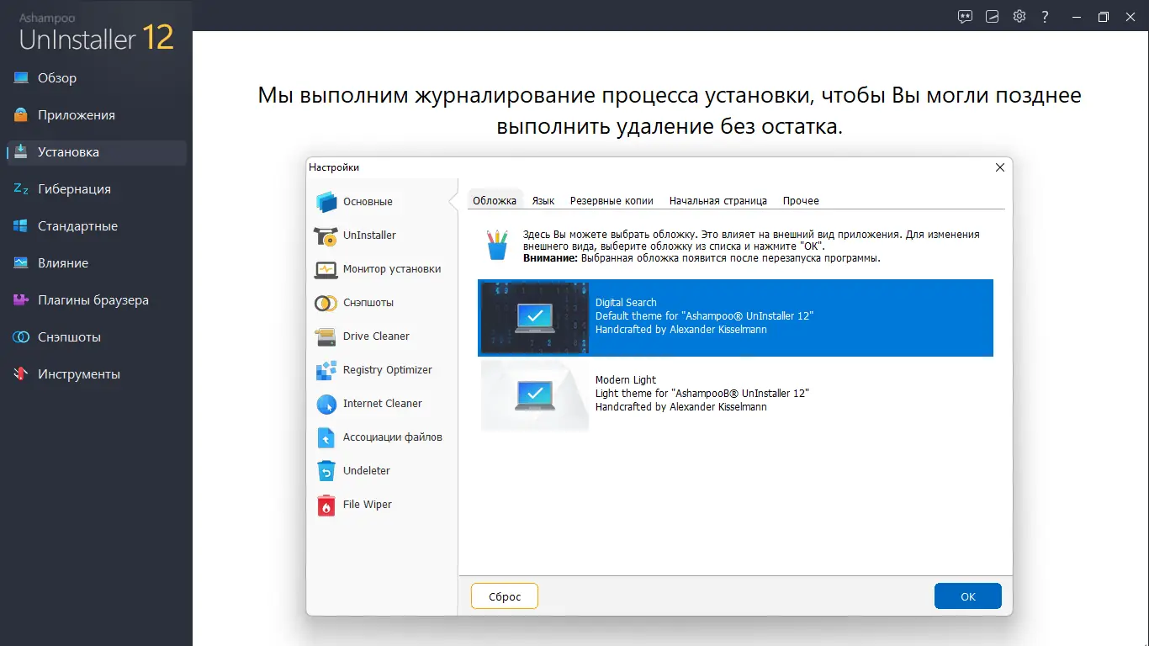Open the Резервные копии tab

[612, 201]
